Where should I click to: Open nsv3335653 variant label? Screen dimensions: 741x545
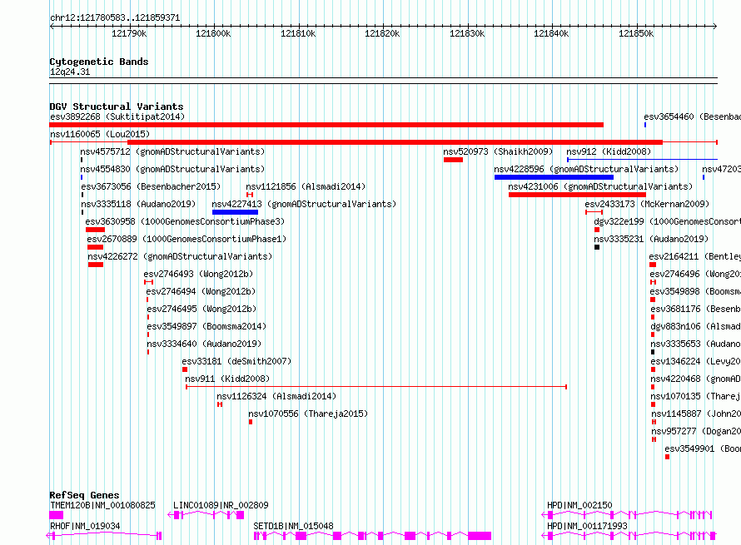coord(696,344)
